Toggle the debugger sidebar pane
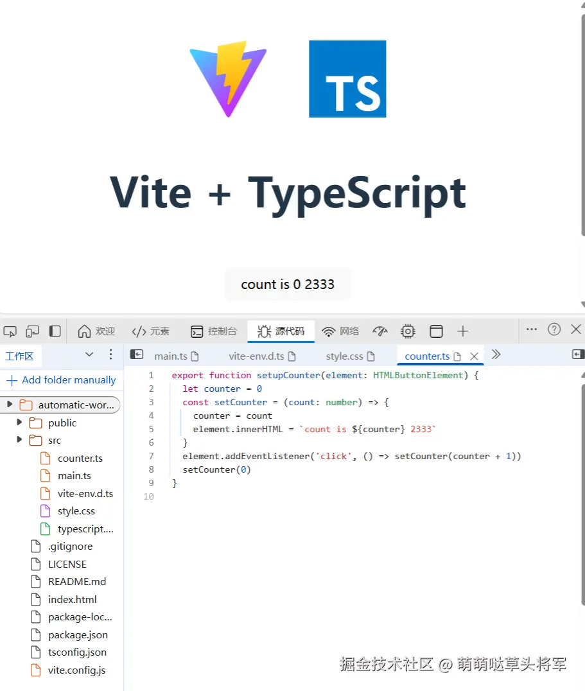585x691 pixels. click(577, 354)
